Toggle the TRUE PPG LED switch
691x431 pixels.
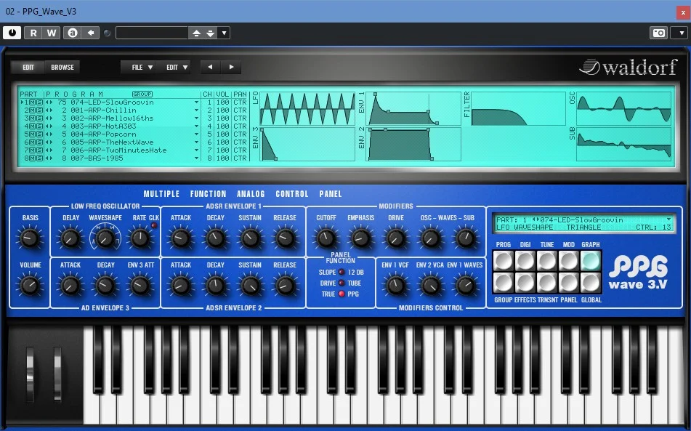click(341, 294)
